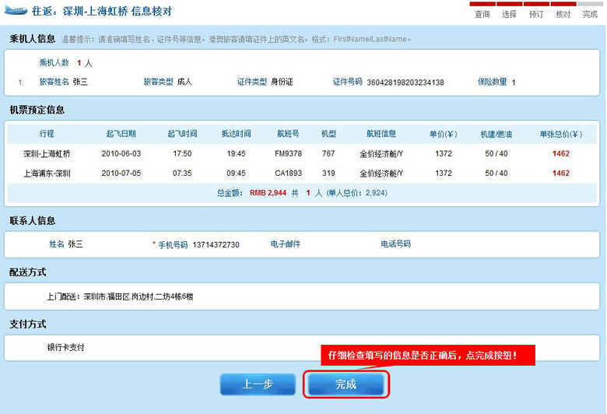Select the 深圳-上海虹桥 itinerary row
607x414 pixels.
[47, 153]
